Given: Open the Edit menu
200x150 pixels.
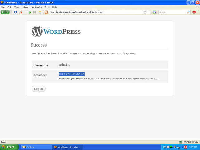Looking at the screenshot, I should coord(9,7).
